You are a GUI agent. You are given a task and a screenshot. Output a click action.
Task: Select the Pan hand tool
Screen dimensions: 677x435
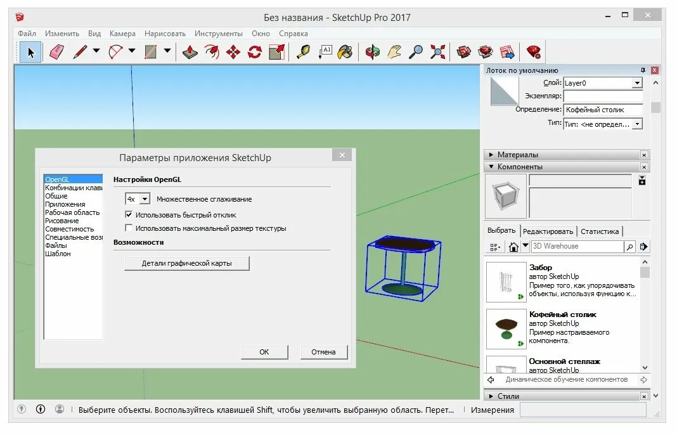click(x=395, y=51)
